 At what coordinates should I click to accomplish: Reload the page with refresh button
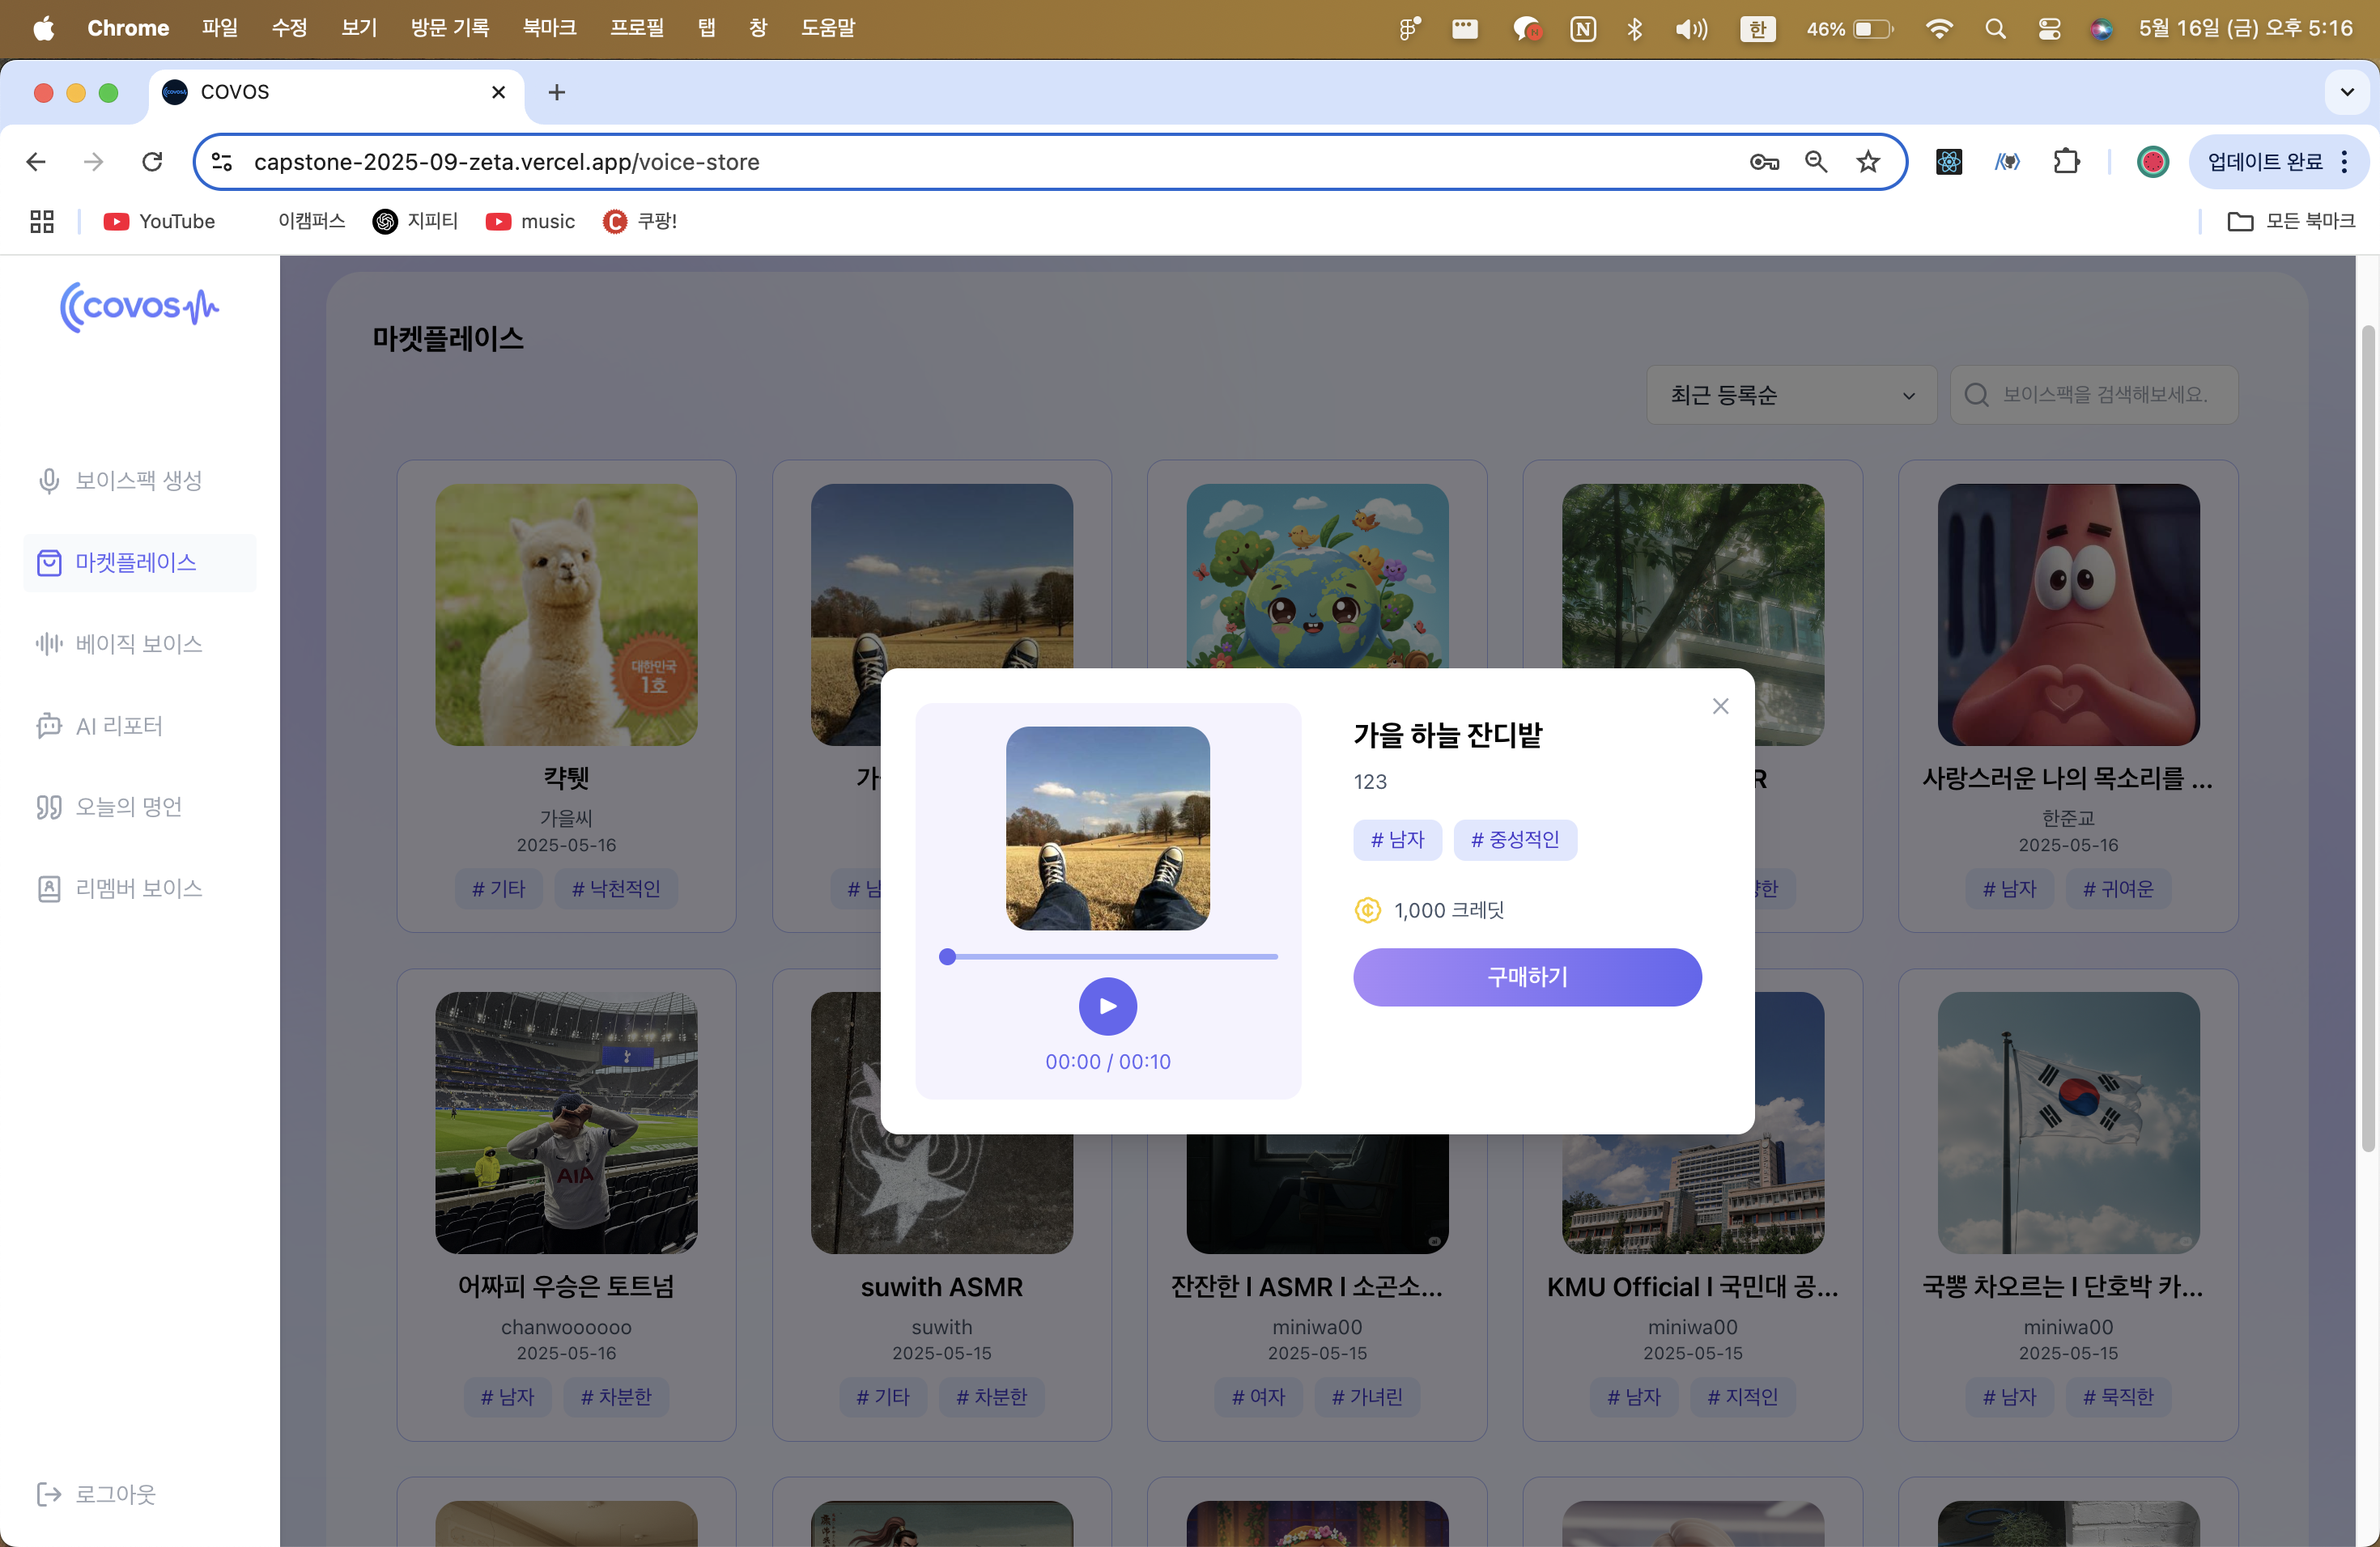coord(152,162)
